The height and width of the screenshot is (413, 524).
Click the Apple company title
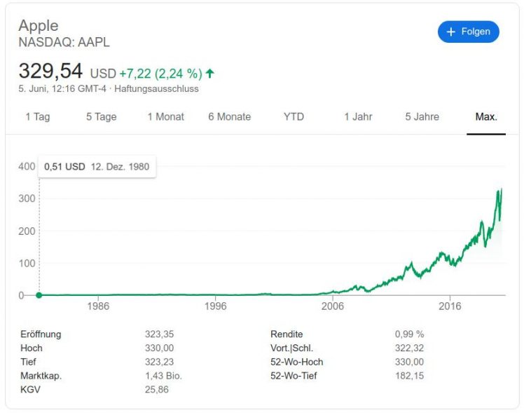pyautogui.click(x=39, y=25)
